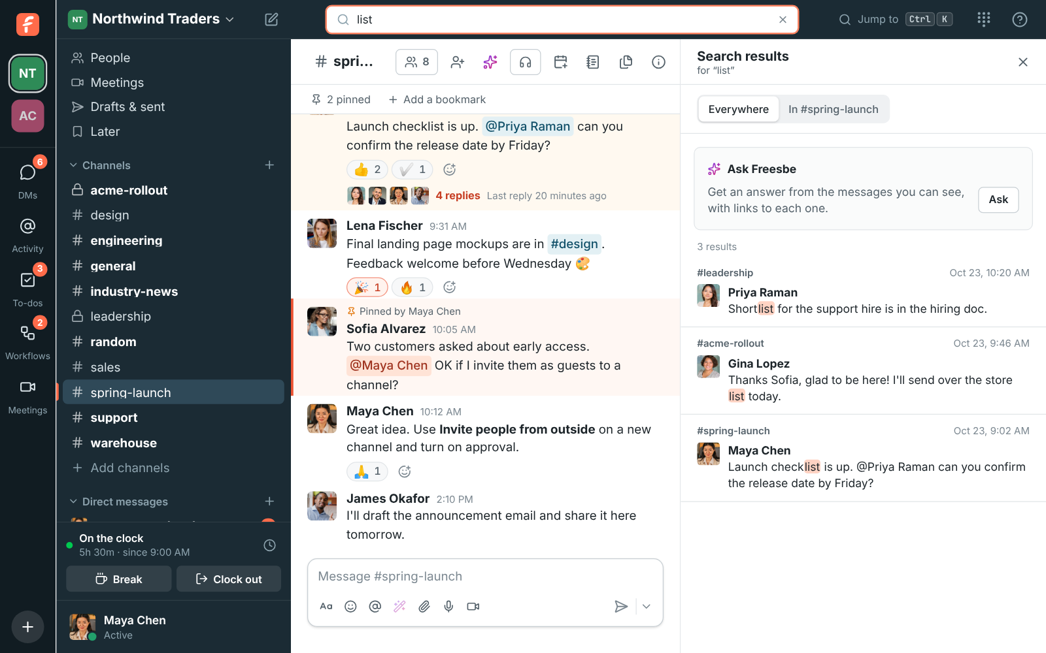
Task: Open send options dropdown arrow
Action: [x=647, y=607]
